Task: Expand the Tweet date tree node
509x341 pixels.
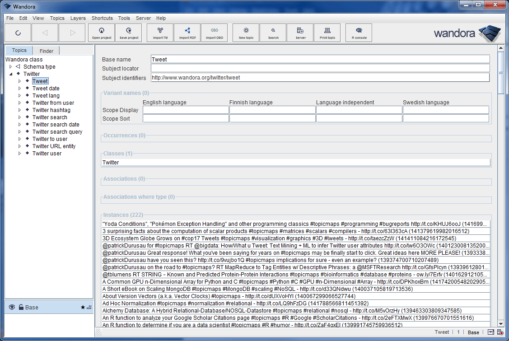Action: point(19,89)
